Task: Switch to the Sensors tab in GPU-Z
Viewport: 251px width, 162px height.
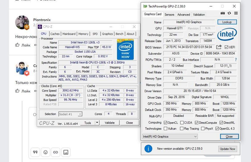Action: 169,15
